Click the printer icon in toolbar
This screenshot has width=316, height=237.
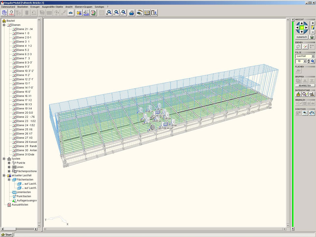(131, 13)
